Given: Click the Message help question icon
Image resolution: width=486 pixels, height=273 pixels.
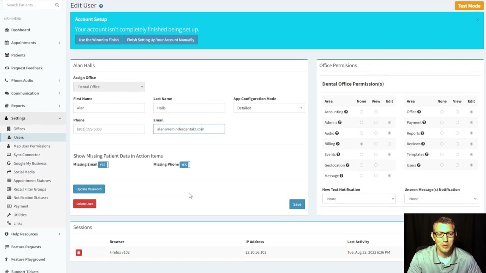Looking at the screenshot, I should (341, 176).
